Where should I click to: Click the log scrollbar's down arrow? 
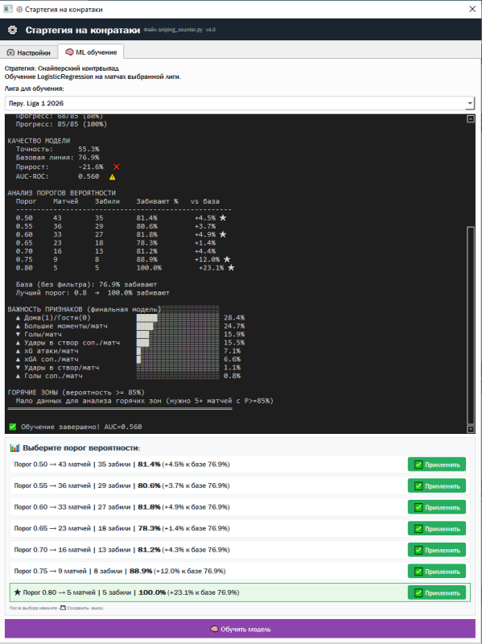point(471,429)
